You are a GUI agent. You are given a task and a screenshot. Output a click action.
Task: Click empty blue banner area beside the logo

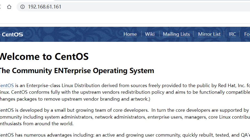click(72, 34)
